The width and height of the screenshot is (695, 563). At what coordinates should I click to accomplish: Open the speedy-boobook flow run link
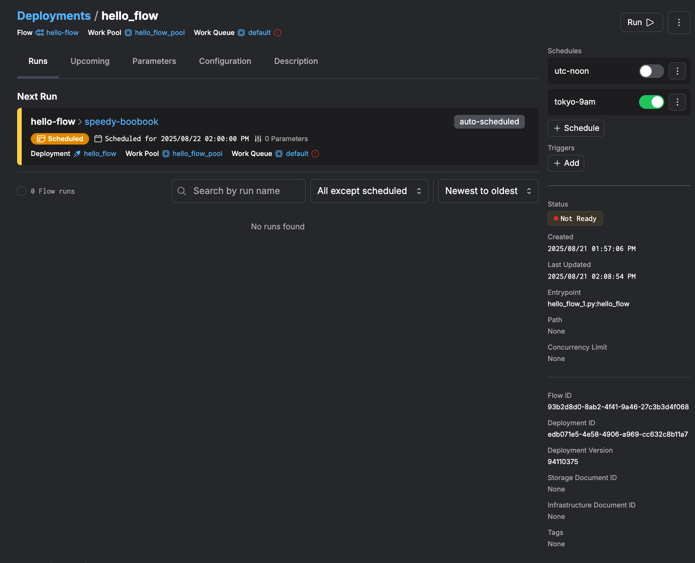tap(121, 122)
